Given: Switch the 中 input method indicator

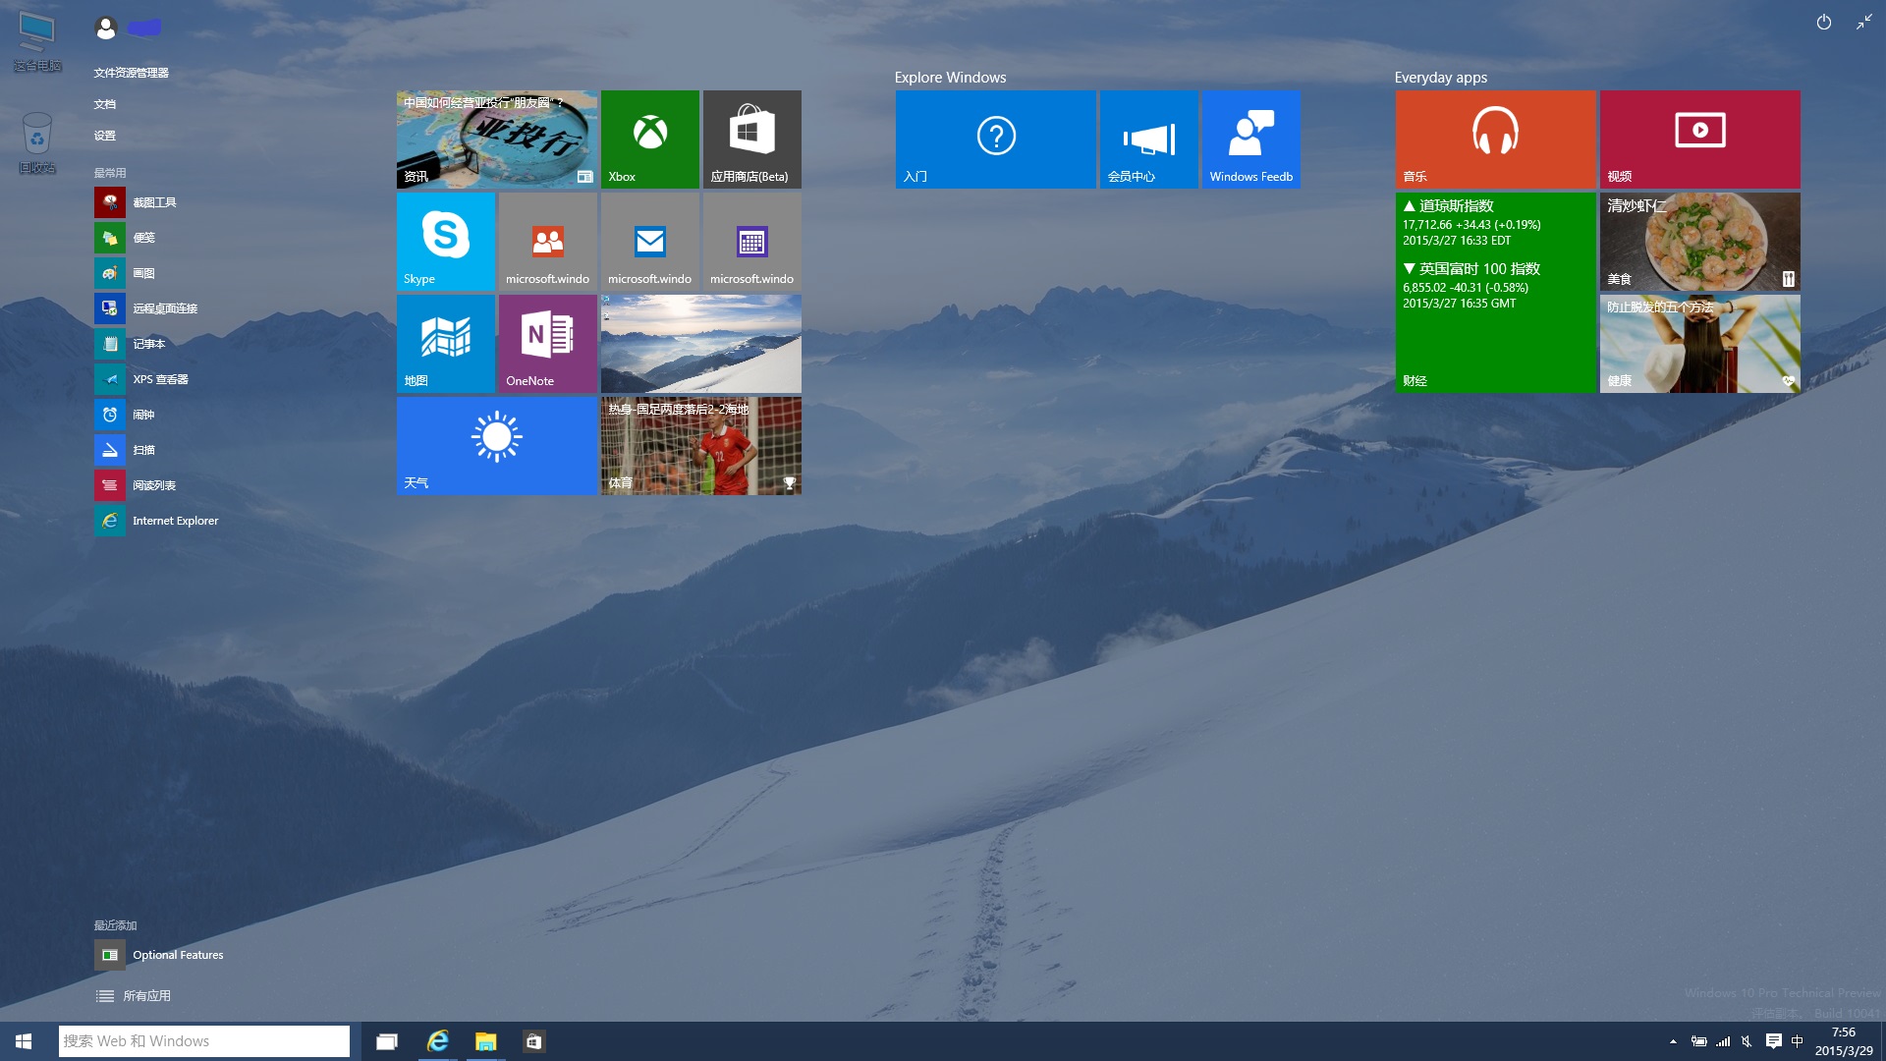Looking at the screenshot, I should tap(1797, 1041).
